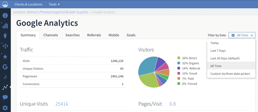Viewport: 258px width, 112px height.
Task: Click the dashboard gauge logo icon
Action: [5, 4]
